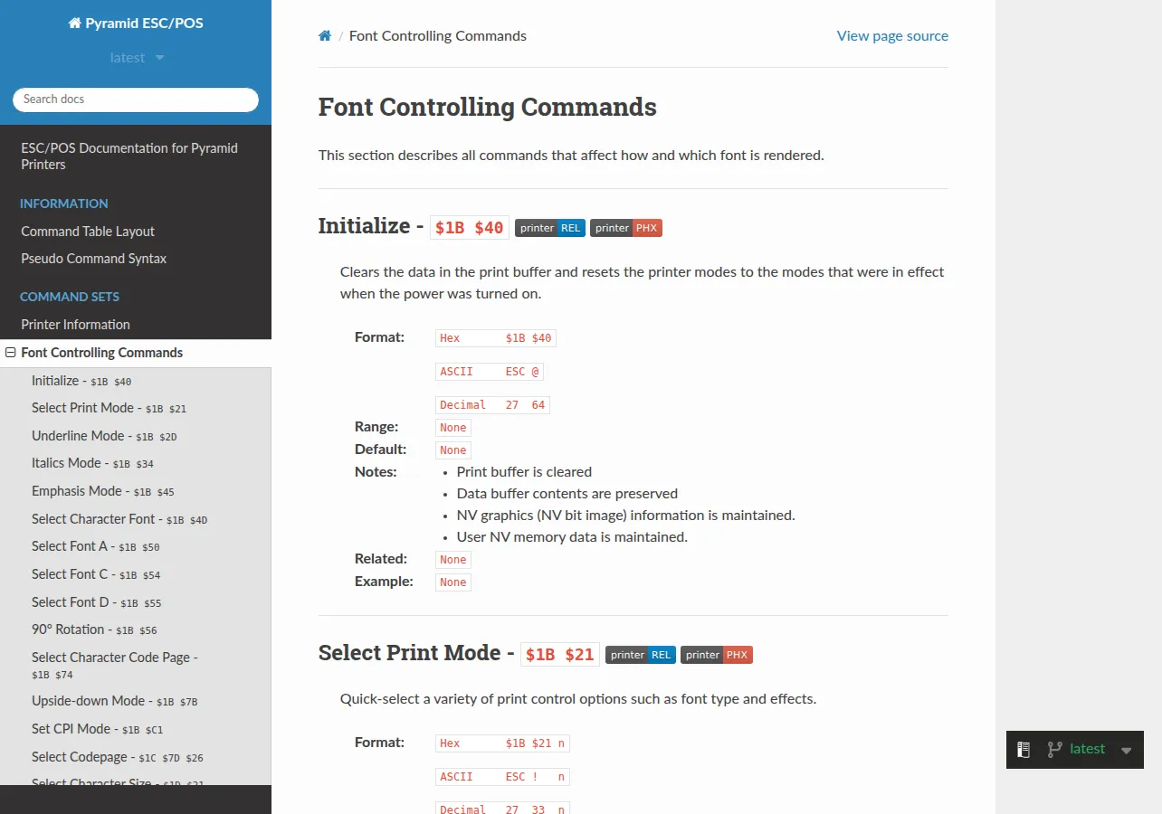Open the latest version dropdown under title
Screen dimensions: 1162x814
[138, 58]
